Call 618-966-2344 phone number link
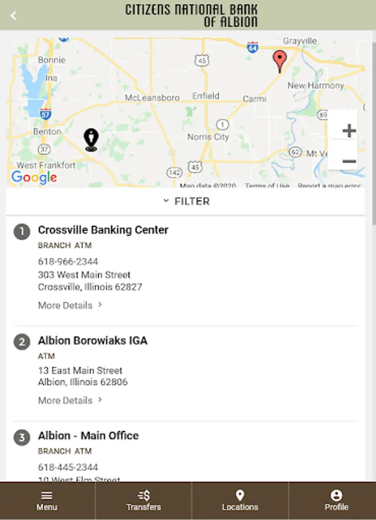 tap(68, 261)
